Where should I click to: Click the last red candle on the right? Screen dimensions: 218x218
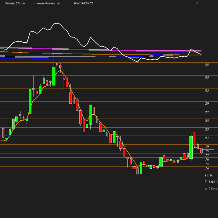pos(201,150)
